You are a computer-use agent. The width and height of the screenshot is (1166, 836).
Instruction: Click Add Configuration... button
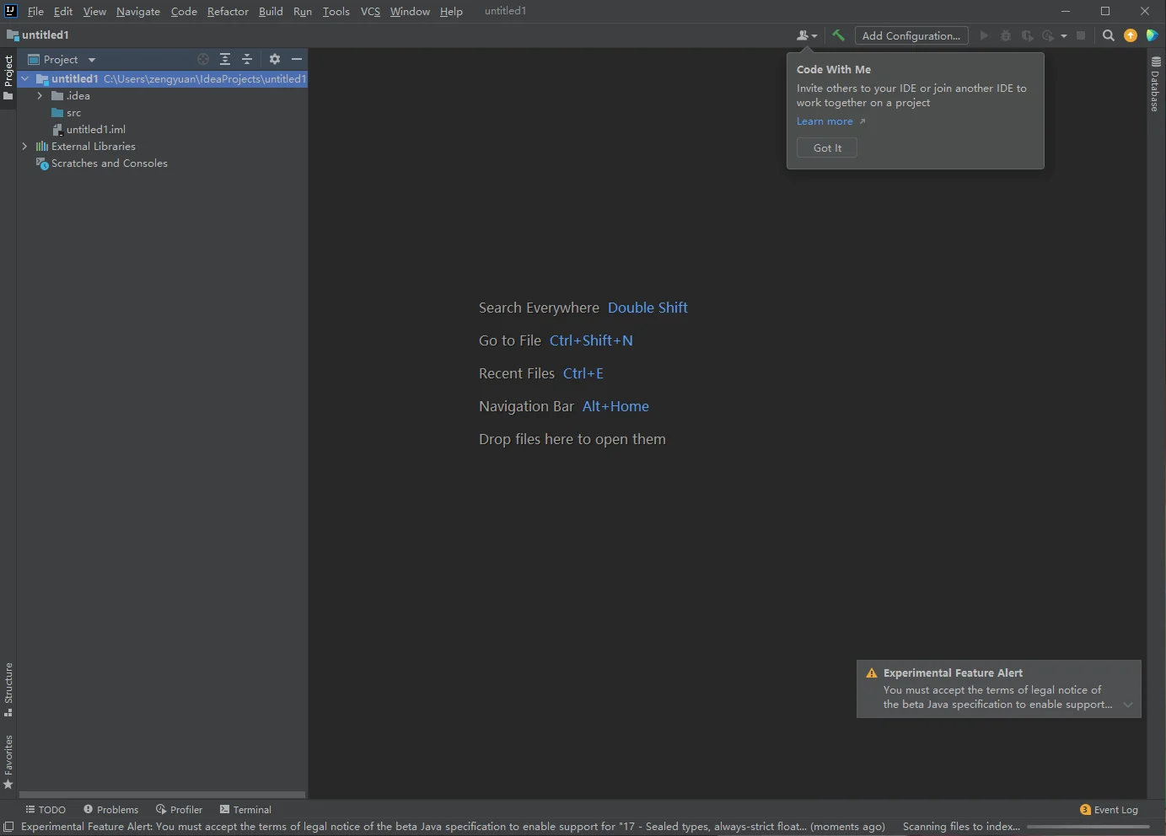911,35
